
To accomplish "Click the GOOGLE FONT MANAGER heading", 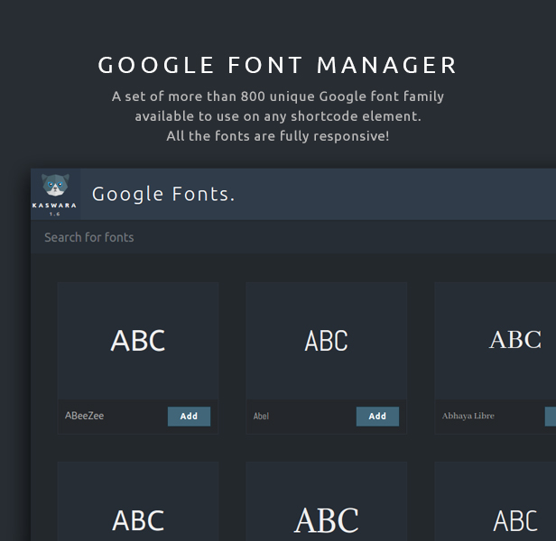I will click(x=278, y=65).
